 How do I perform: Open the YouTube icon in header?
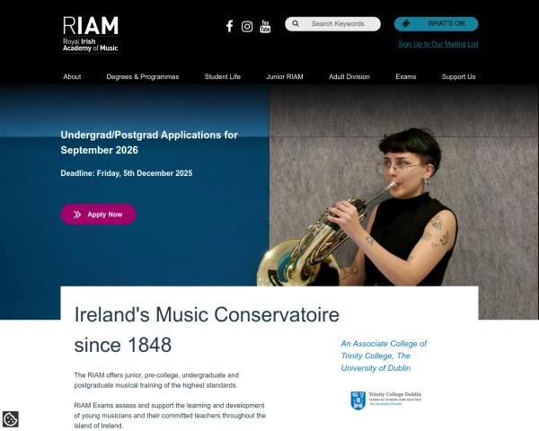[x=265, y=26]
